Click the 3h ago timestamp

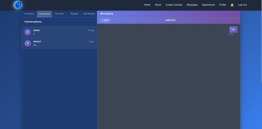click(92, 42)
